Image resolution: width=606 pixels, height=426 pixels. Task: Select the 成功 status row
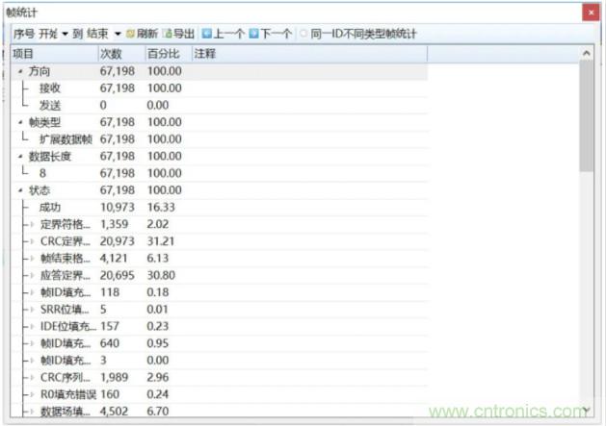[49, 208]
